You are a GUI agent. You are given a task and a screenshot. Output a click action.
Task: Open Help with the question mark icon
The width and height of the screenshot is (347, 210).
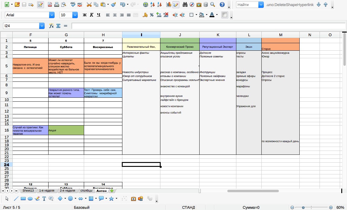click(x=222, y=5)
